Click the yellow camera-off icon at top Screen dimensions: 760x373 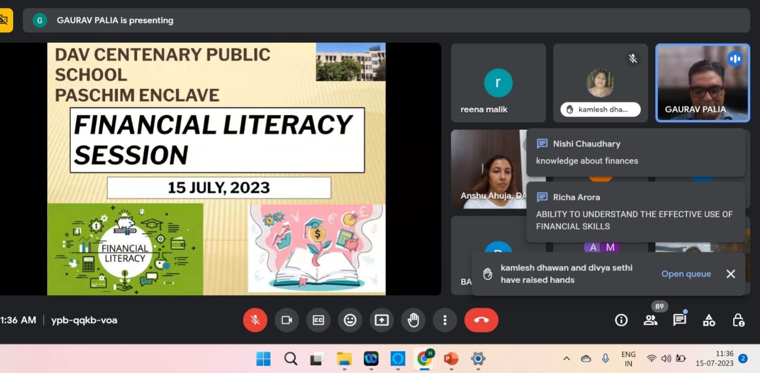(x=5, y=20)
